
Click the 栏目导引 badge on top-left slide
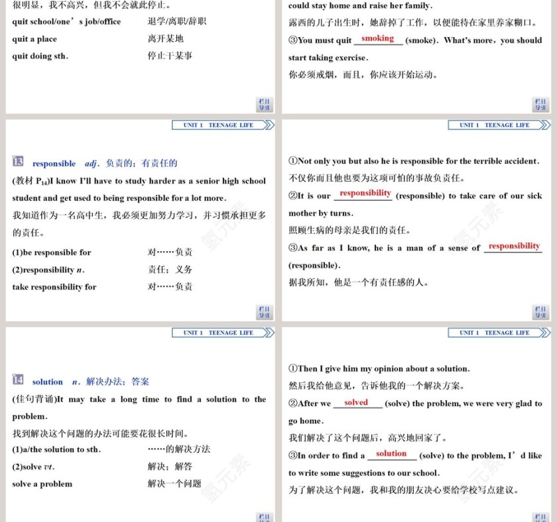[264, 104]
